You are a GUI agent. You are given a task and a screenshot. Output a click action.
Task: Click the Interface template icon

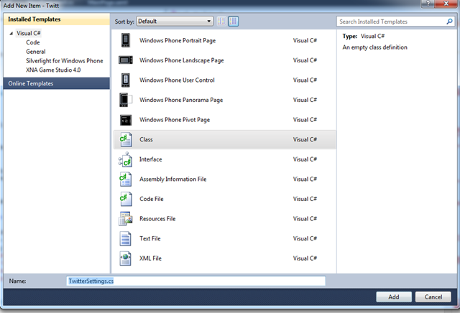[126, 159]
